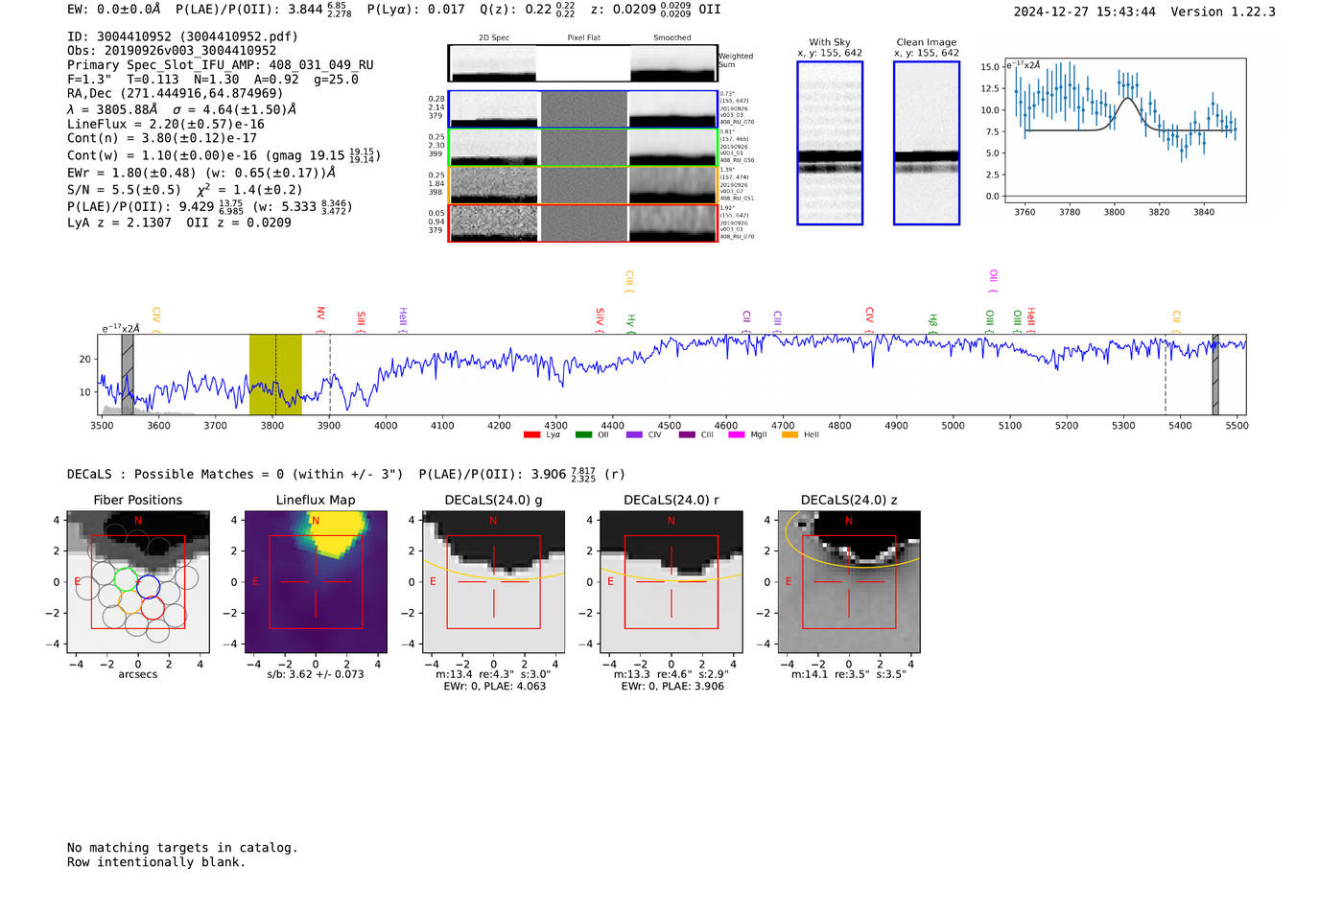Viewport: 1343px width, 914px height.
Task: Open the DECaLS(24.0) r image
Action: [x=671, y=581]
